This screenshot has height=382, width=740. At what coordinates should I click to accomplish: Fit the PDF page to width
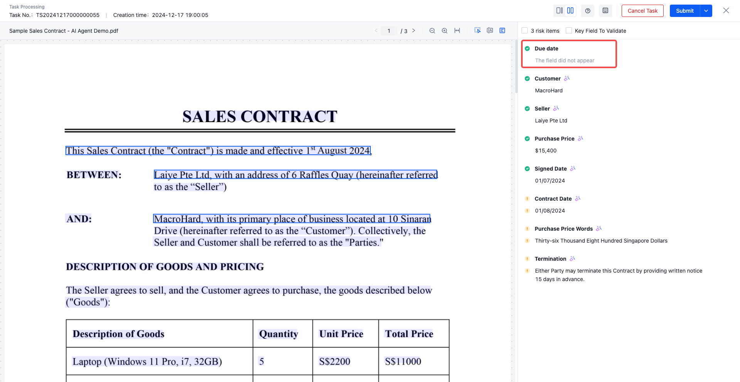click(x=457, y=30)
